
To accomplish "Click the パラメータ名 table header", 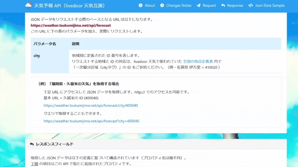I will 45,44.
